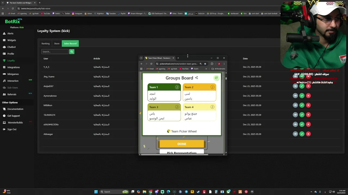Screen dimensions: 348x195
Task: Open the Windows Start menu
Action: click(96, 192)
